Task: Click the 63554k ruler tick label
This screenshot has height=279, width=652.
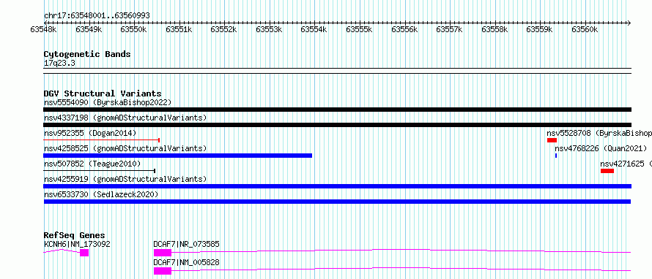Action: [314, 29]
